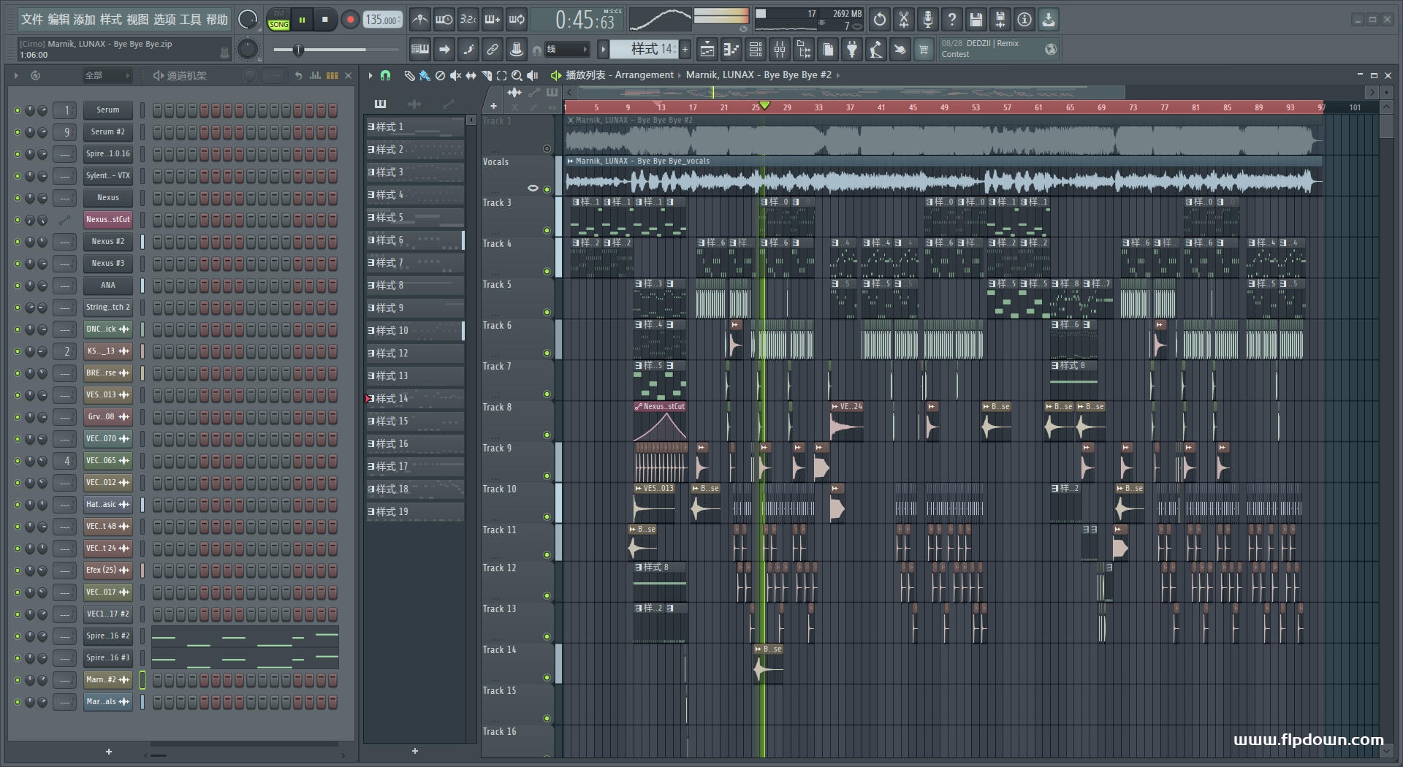This screenshot has height=767, width=1403.
Task: Toggle the playlist snap magnet icon
Action: tap(385, 75)
